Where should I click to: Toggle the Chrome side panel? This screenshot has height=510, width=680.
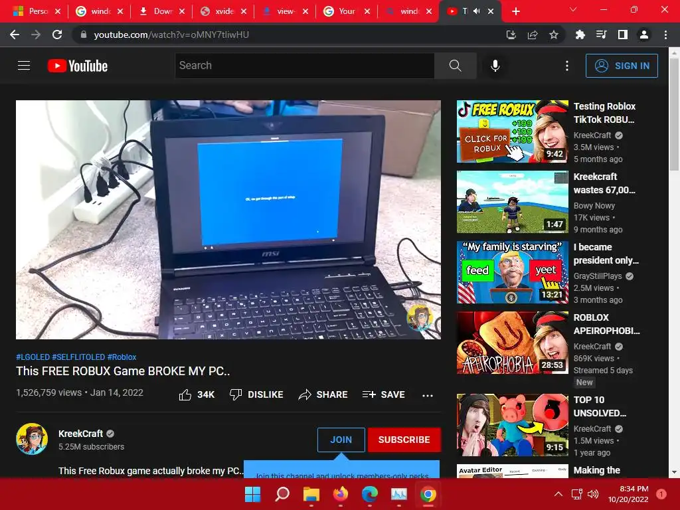[623, 35]
